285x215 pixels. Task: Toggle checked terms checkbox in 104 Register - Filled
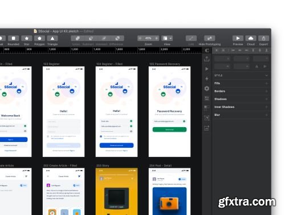pyautogui.click(x=101, y=136)
